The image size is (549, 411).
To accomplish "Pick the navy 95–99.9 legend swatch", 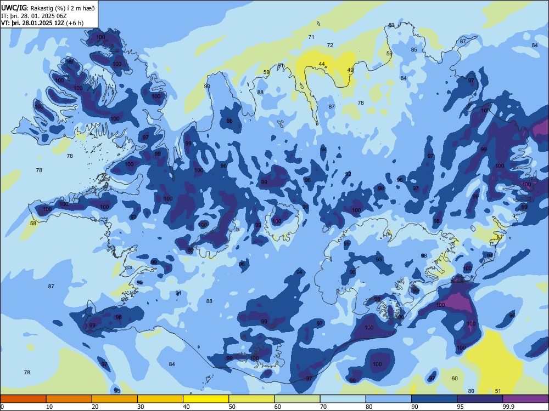I will pos(480,399).
